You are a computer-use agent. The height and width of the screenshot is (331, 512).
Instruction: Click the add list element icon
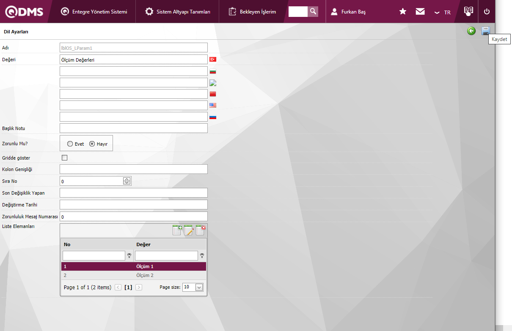tap(177, 230)
